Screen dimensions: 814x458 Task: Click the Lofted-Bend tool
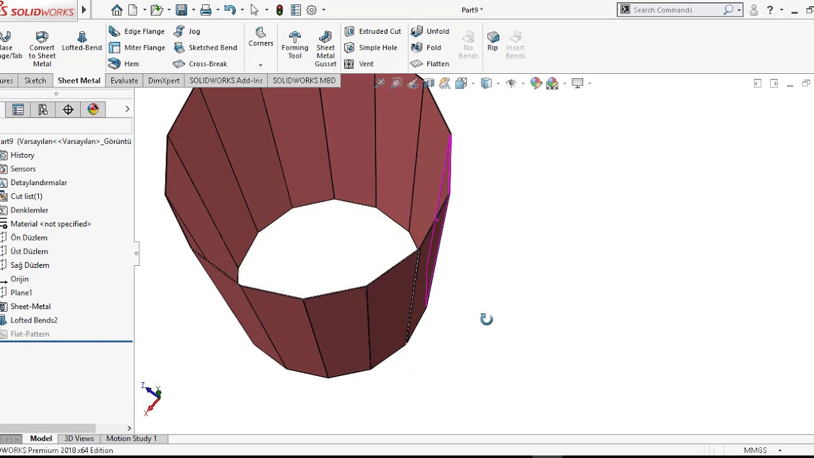click(x=81, y=42)
